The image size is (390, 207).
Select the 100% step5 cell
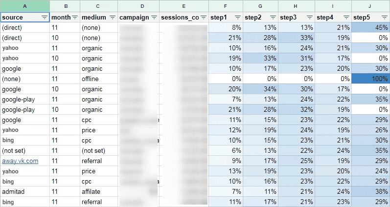coord(370,79)
